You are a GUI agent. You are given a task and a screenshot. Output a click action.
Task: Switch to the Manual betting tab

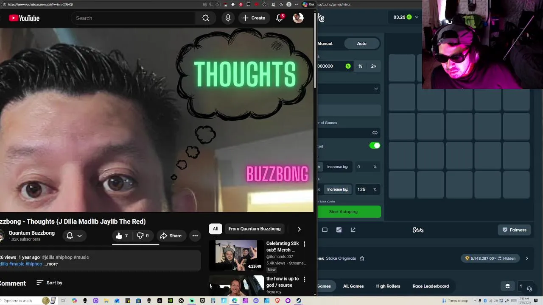pyautogui.click(x=325, y=44)
